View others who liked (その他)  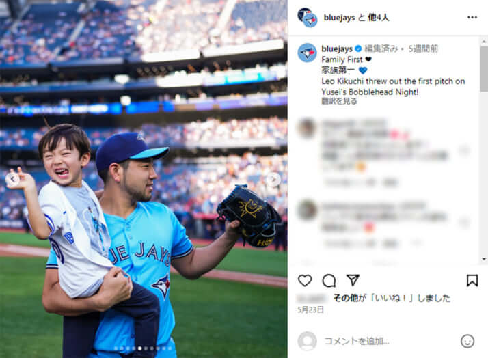[345, 298]
